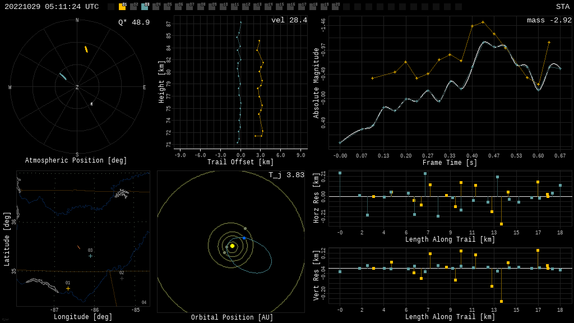This screenshot has width=574, height=323.
Task: Select the blue Earth dot in orbital plot
Action: click(244, 238)
